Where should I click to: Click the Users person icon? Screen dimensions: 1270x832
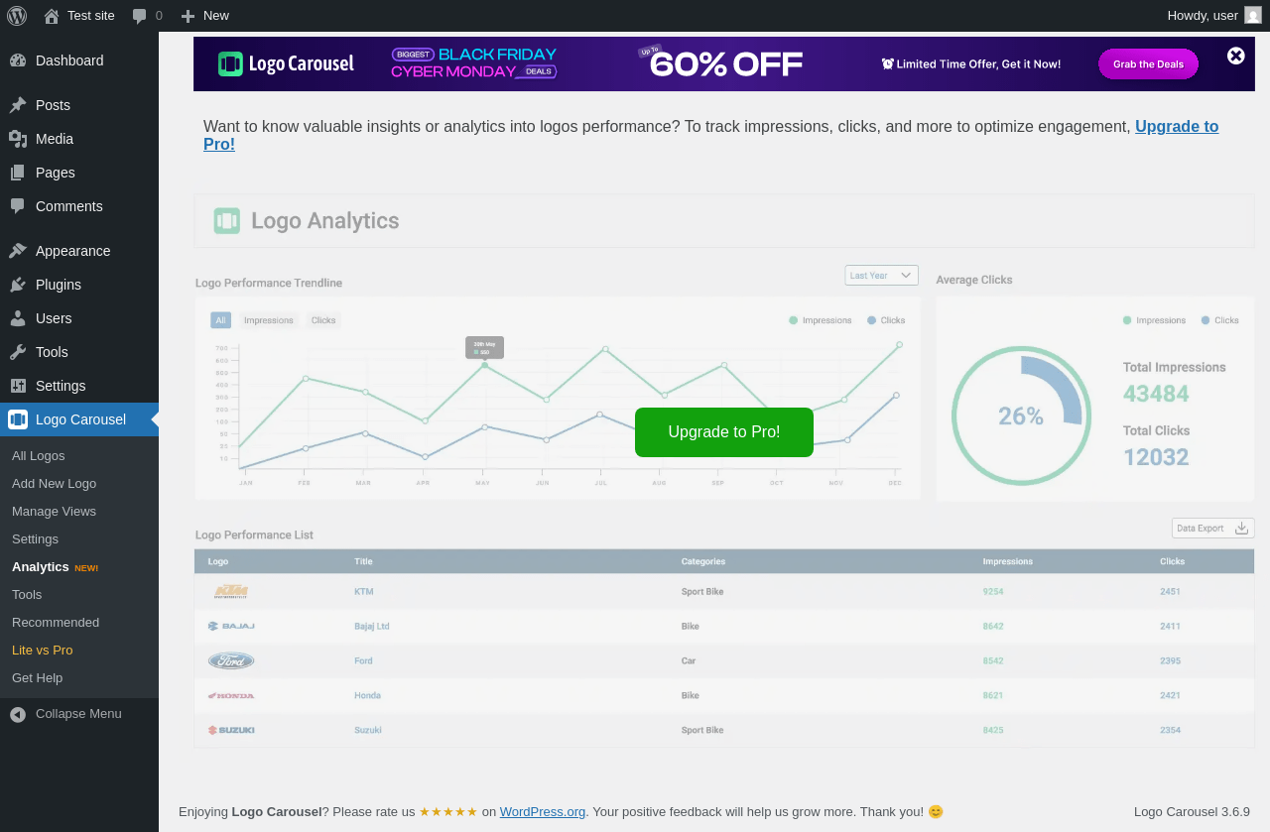18,318
